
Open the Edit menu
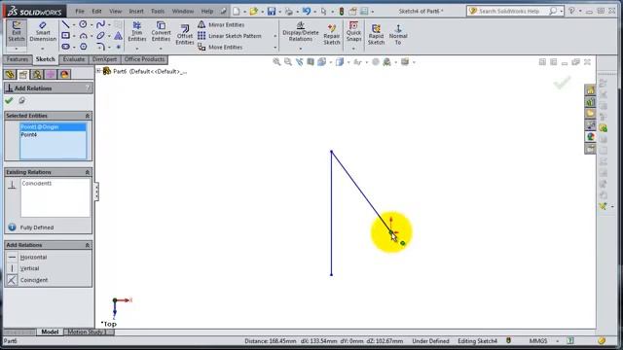click(x=96, y=11)
